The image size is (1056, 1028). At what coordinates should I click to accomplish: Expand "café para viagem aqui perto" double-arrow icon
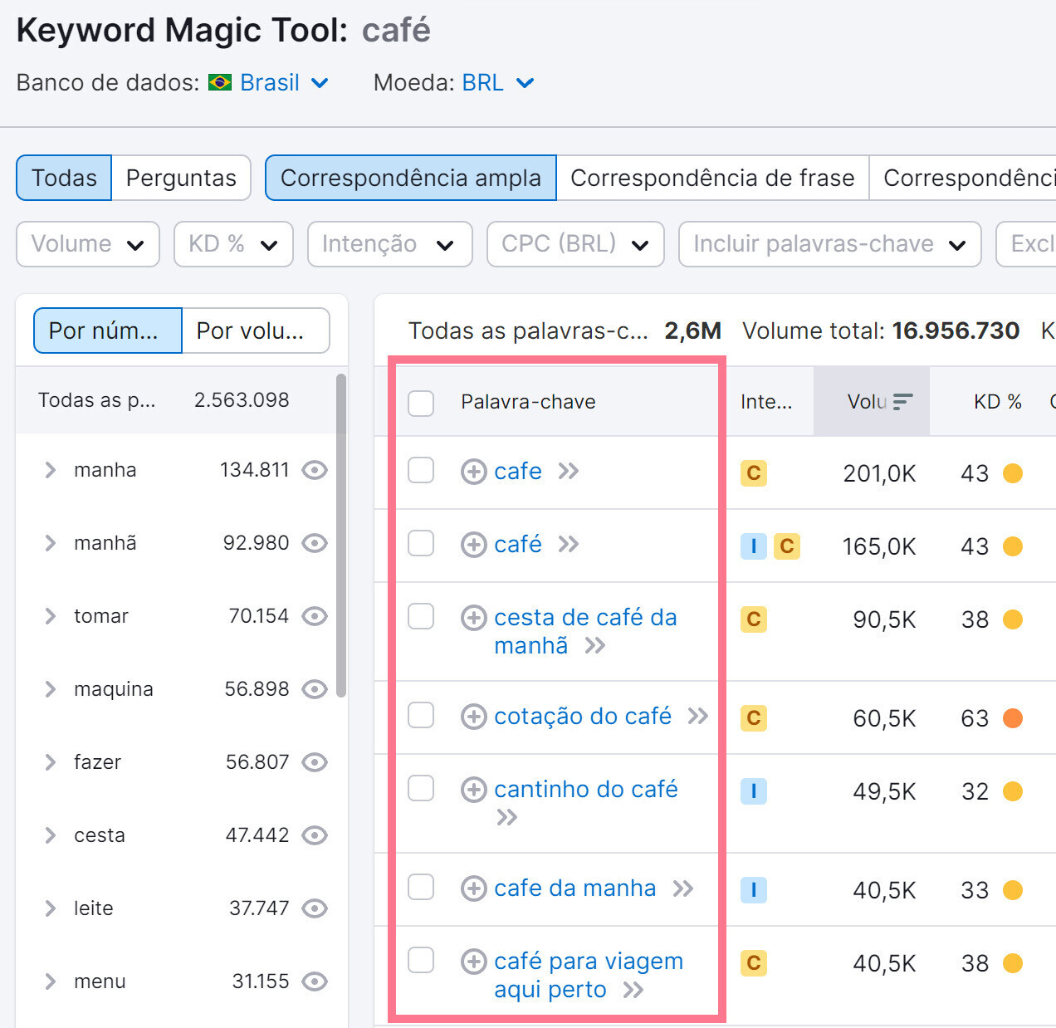635,989
